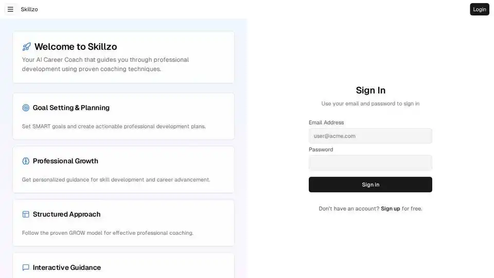494x278 pixels.
Task: Click the brain icon for Professional Growth
Action: pyautogui.click(x=26, y=161)
